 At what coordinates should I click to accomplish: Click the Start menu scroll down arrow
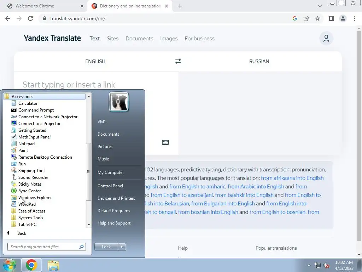click(x=89, y=225)
